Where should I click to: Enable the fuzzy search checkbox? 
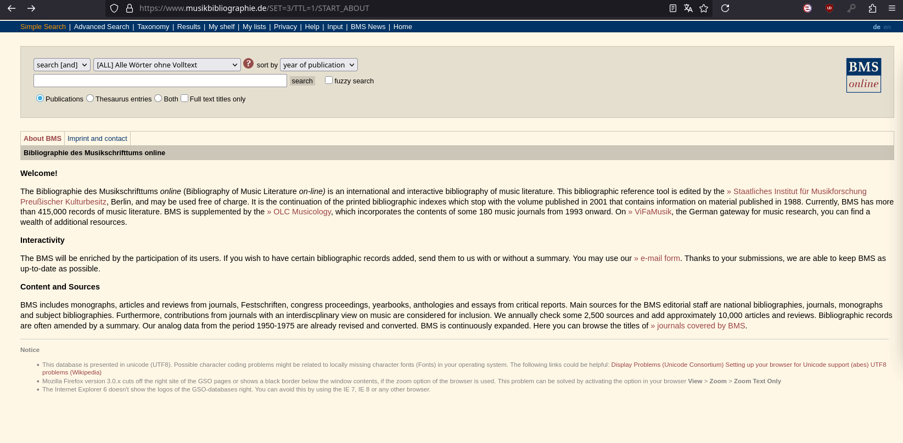[329, 80]
